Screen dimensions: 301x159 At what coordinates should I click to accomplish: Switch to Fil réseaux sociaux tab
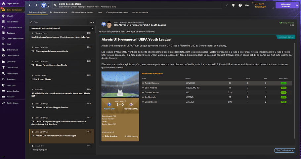coord(59,13)
